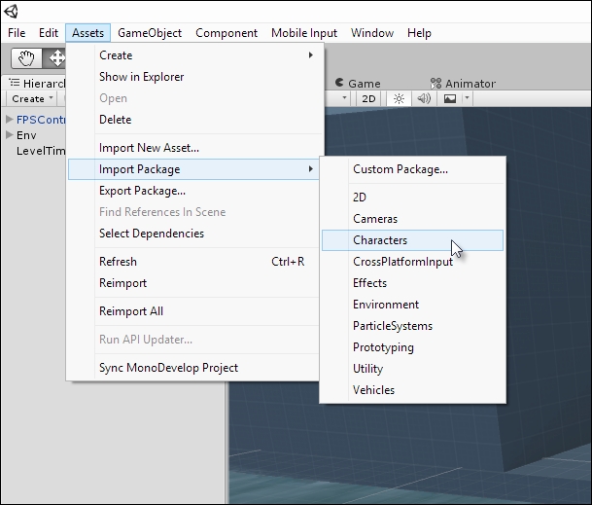This screenshot has width=592, height=505.
Task: Open the Window menu
Action: [x=372, y=33]
